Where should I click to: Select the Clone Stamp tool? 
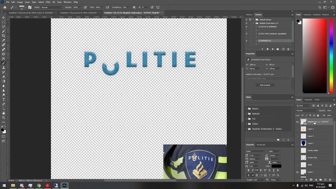point(4,68)
